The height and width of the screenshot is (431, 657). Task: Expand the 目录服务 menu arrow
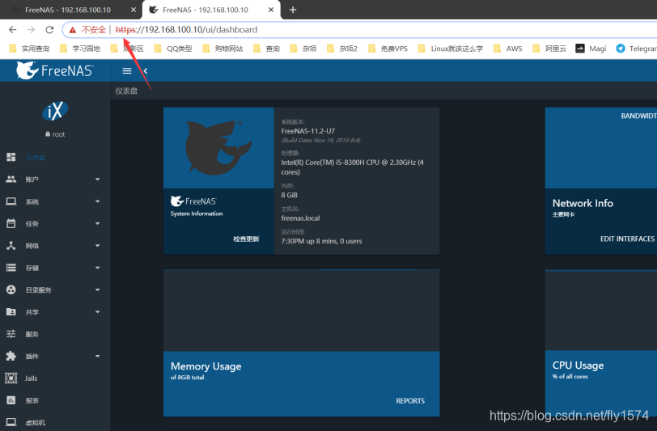[x=98, y=289]
